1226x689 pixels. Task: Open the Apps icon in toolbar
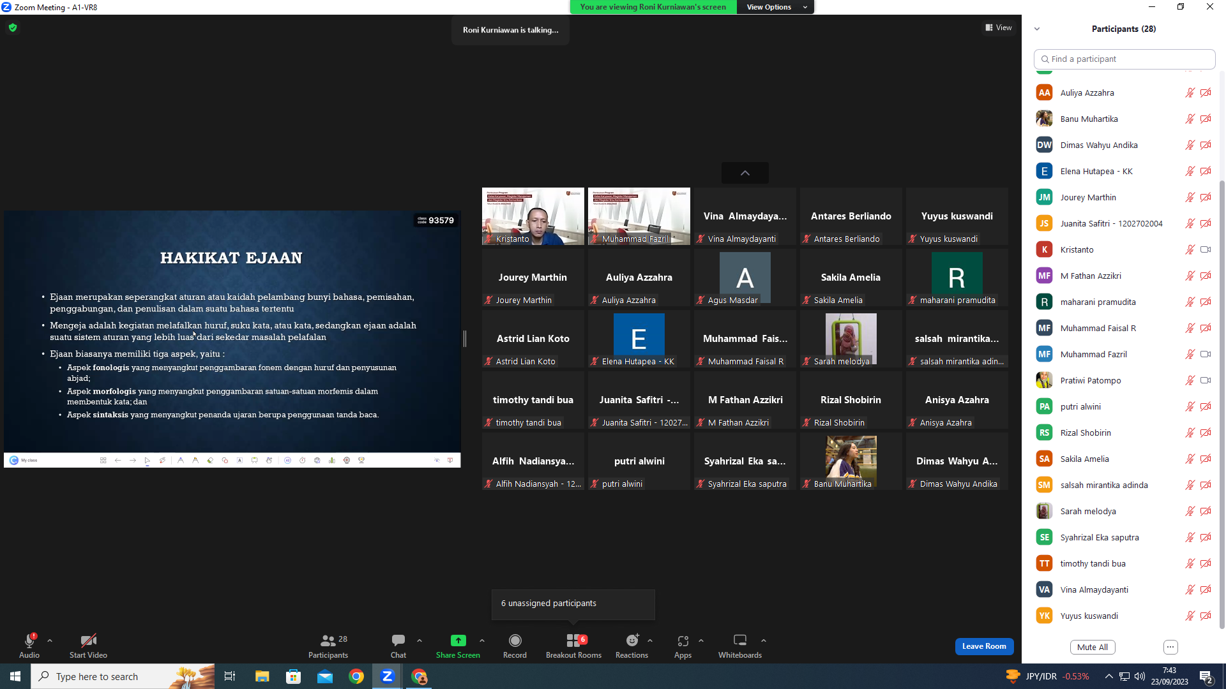(683, 641)
